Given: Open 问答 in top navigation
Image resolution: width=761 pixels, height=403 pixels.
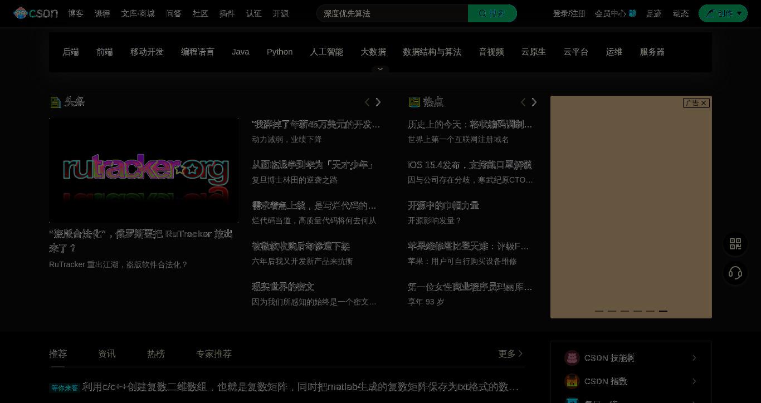Looking at the screenshot, I should coord(174,13).
